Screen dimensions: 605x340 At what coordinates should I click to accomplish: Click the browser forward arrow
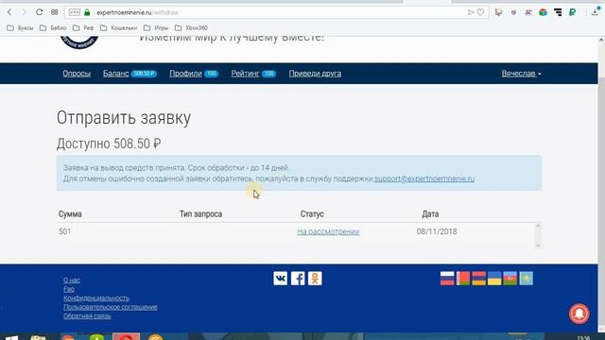tap(25, 12)
